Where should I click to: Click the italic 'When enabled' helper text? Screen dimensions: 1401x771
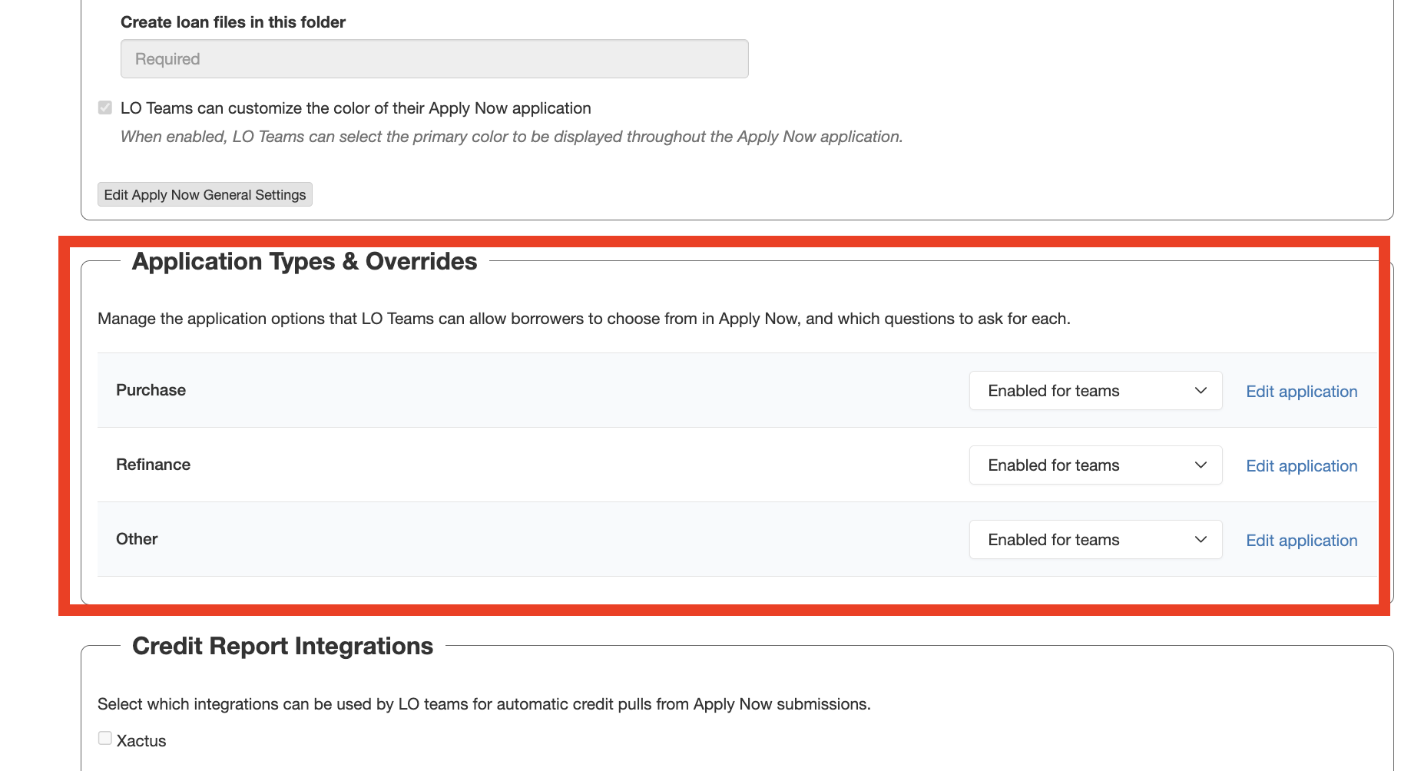(511, 137)
